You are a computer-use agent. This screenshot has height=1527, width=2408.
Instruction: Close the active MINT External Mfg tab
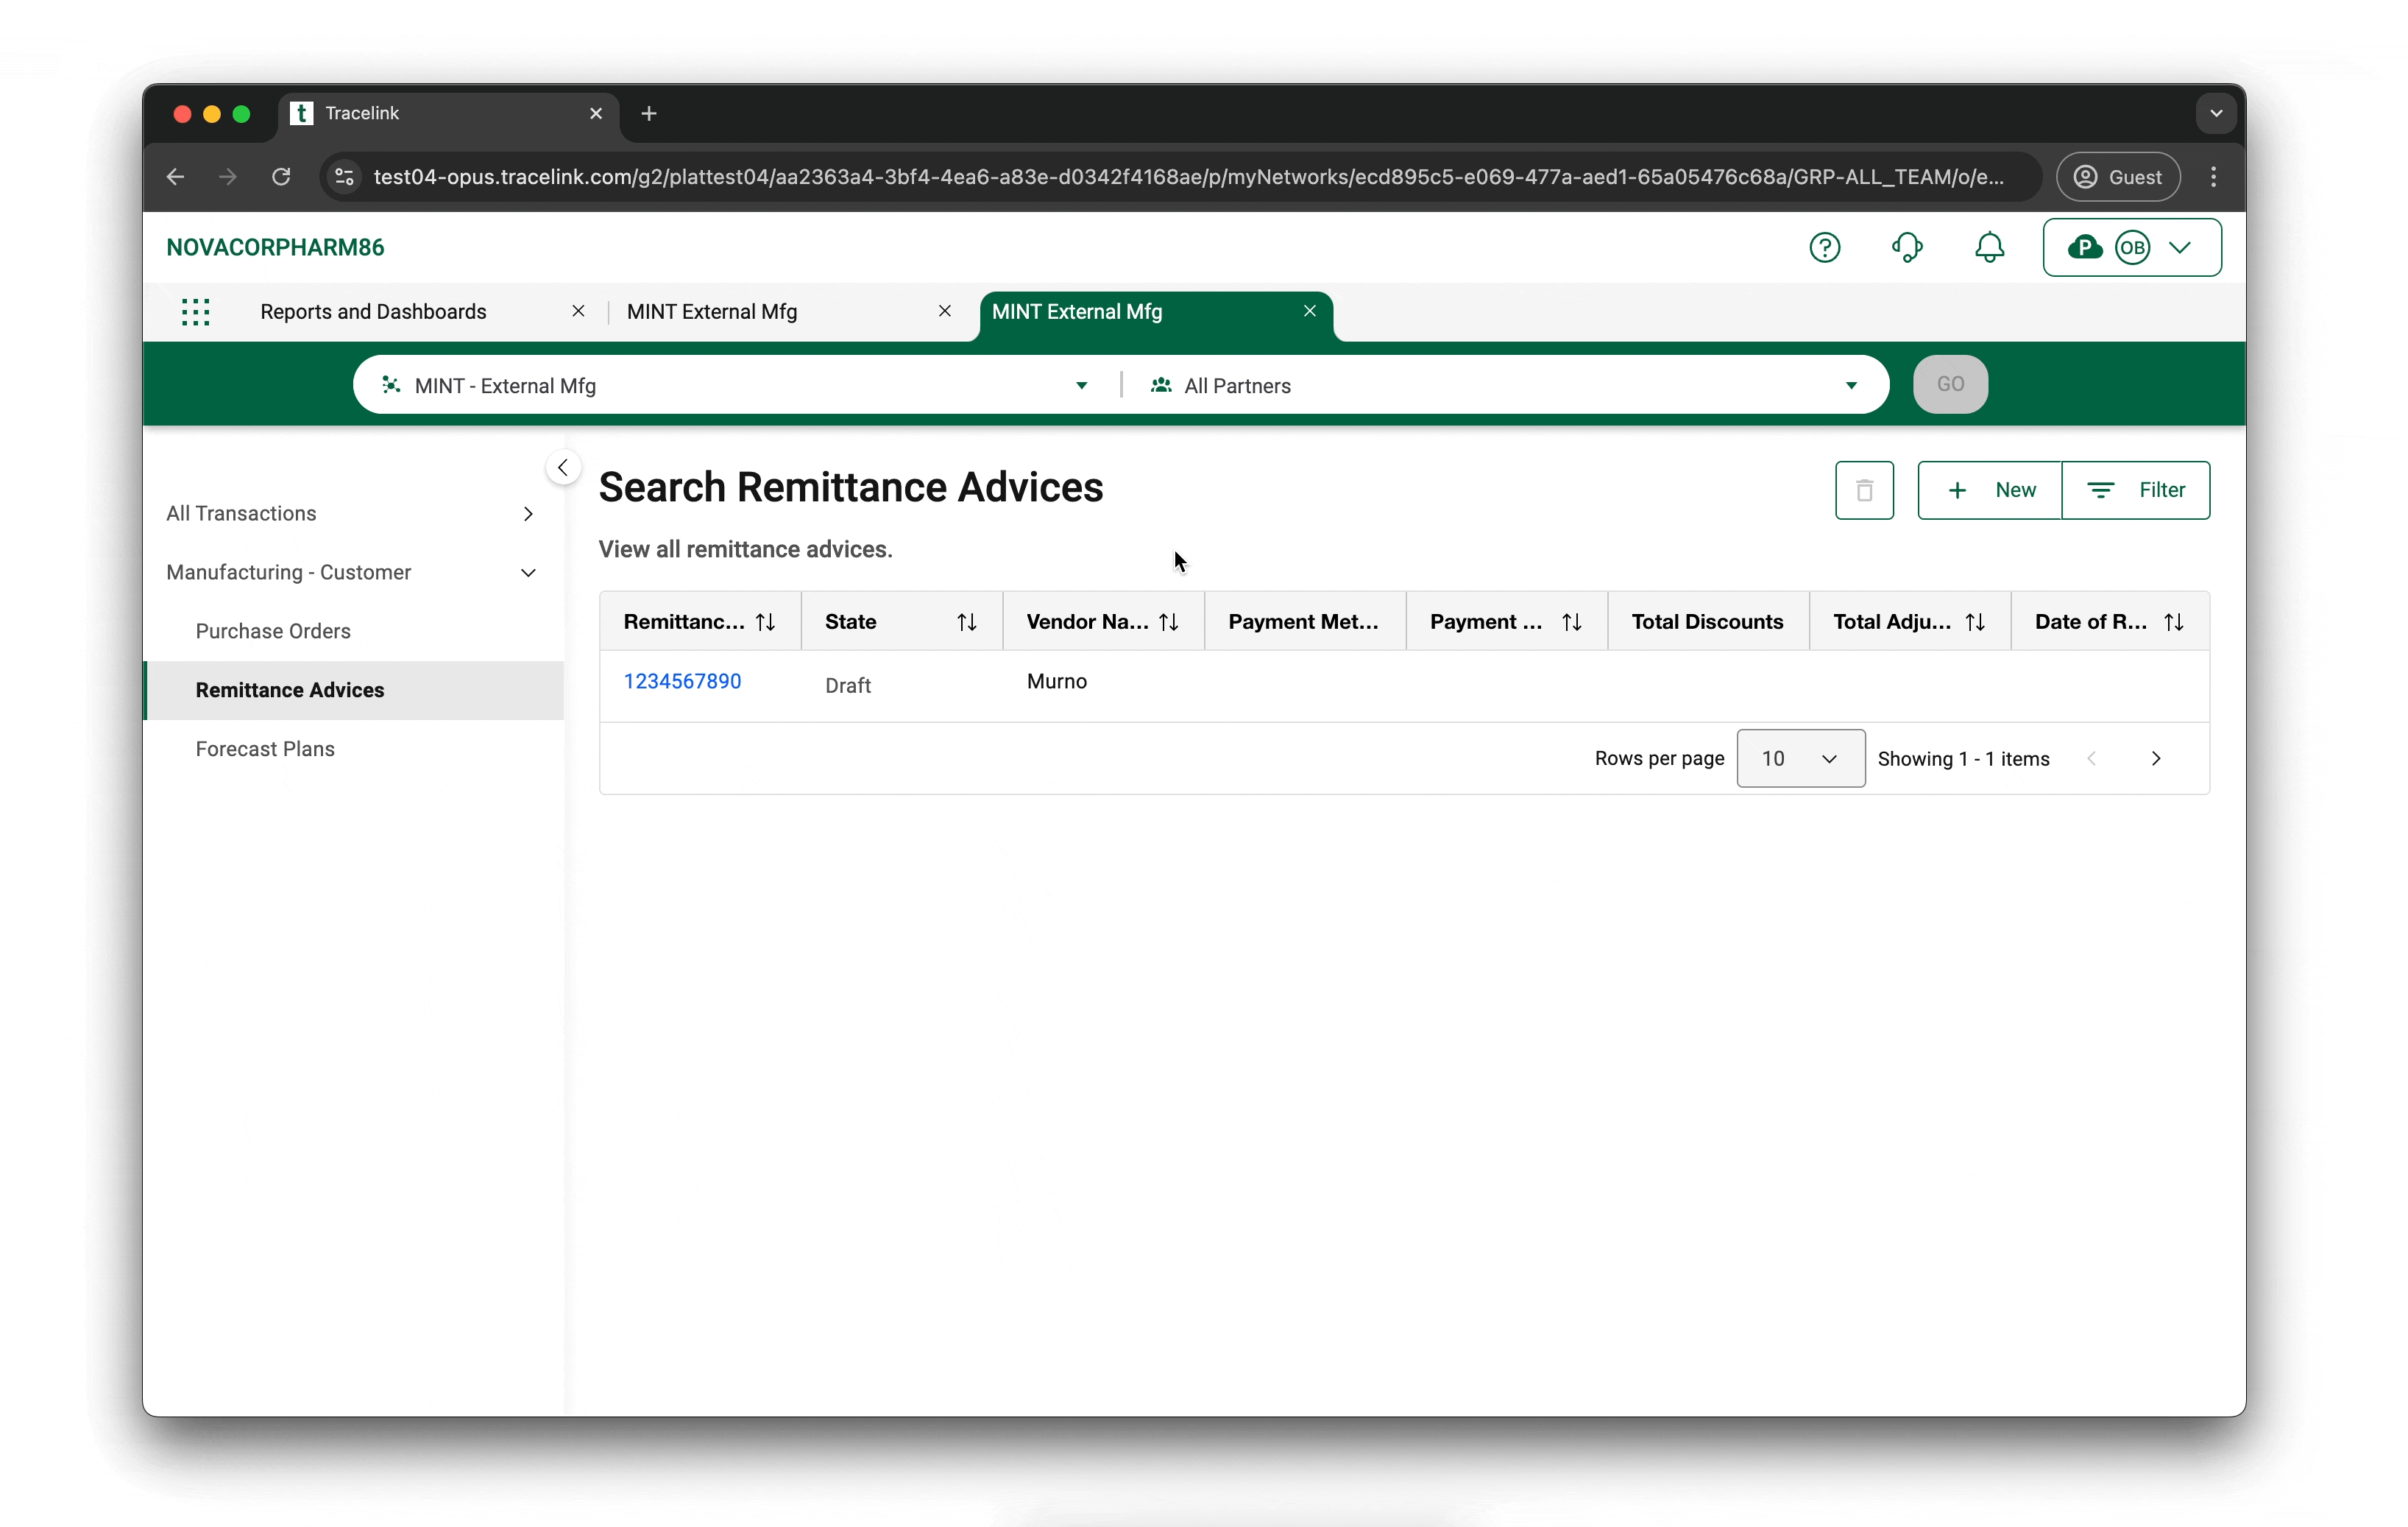[x=1309, y=311]
